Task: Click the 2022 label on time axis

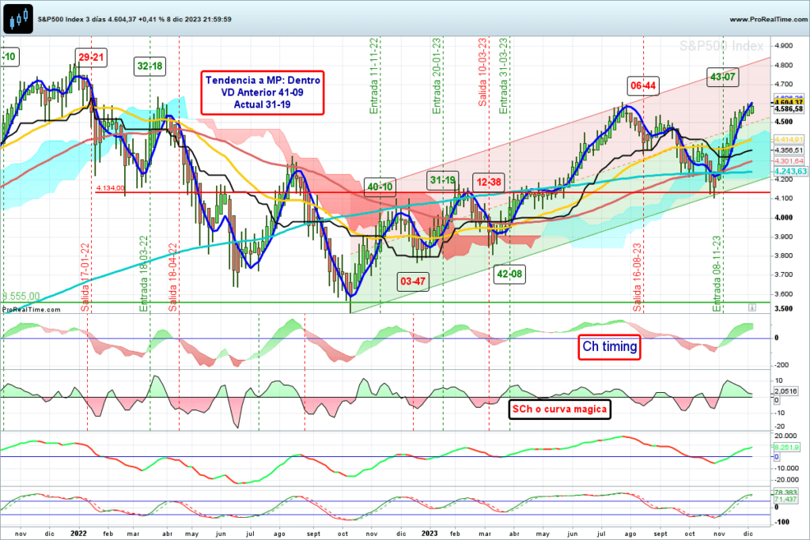Action: [81, 533]
